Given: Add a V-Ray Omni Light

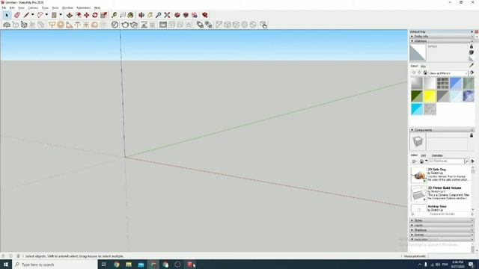Looking at the screenshot, I should click(x=86, y=25).
